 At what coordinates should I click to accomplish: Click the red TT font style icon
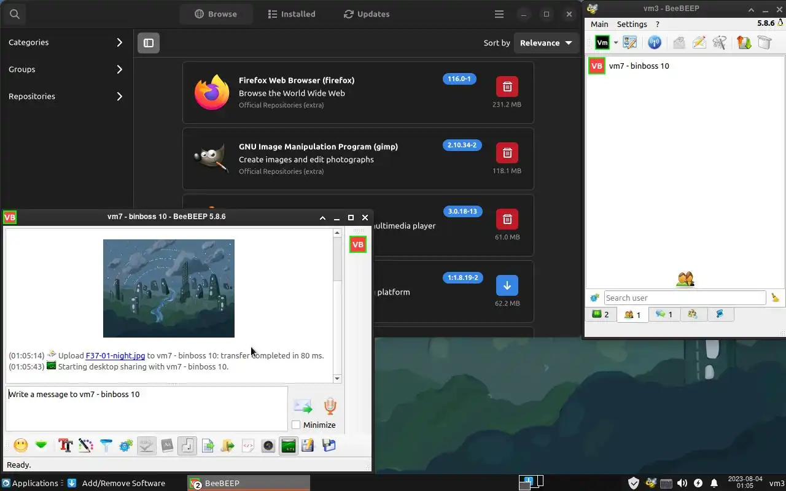66,445
